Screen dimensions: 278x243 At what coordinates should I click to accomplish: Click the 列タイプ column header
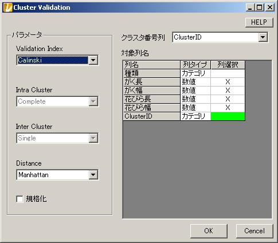click(x=195, y=65)
